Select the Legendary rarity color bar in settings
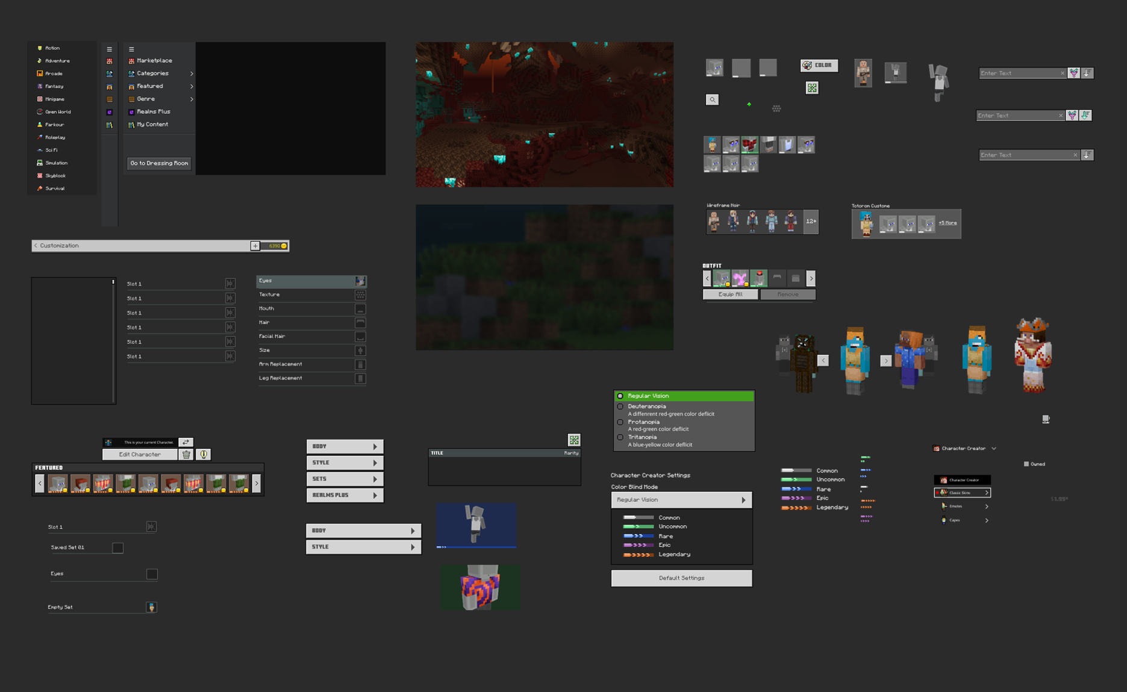Viewport: 1127px width, 692px height. pyautogui.click(x=638, y=554)
